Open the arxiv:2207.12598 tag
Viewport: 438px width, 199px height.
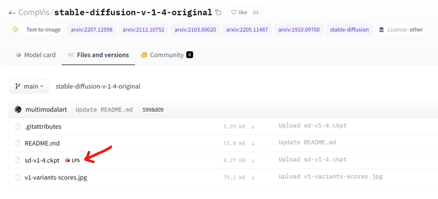coord(92,30)
